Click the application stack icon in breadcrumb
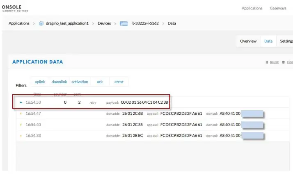This screenshot has height=182, width=293. (41, 23)
